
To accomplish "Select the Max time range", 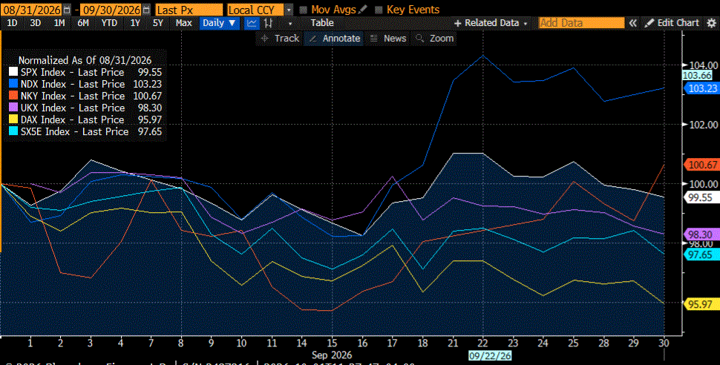I will 183,23.
